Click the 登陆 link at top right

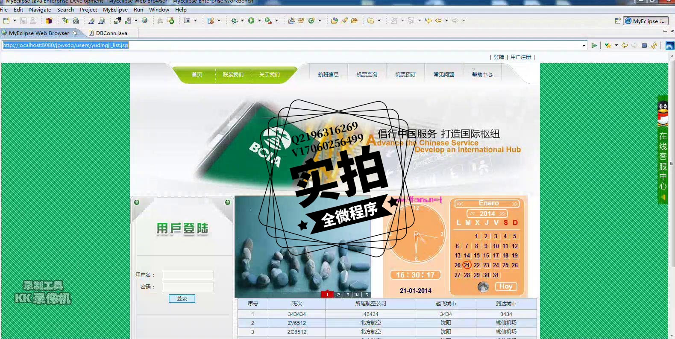(499, 57)
